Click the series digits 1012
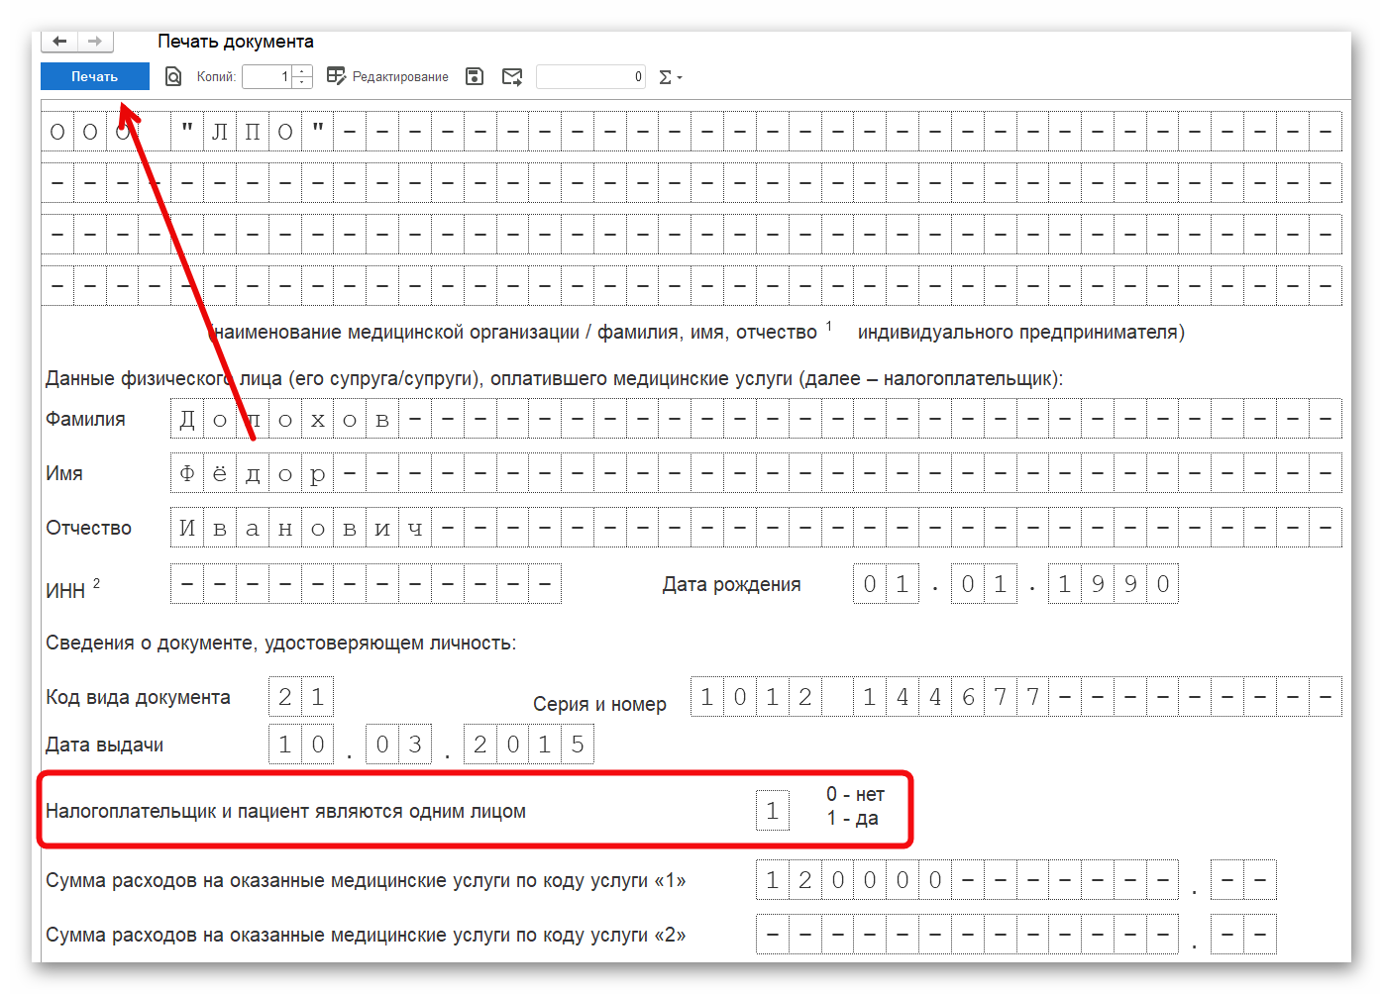 (x=756, y=697)
